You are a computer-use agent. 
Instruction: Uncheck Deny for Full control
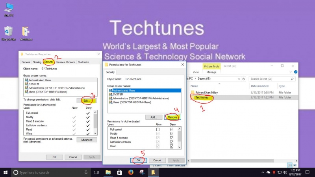(172, 130)
